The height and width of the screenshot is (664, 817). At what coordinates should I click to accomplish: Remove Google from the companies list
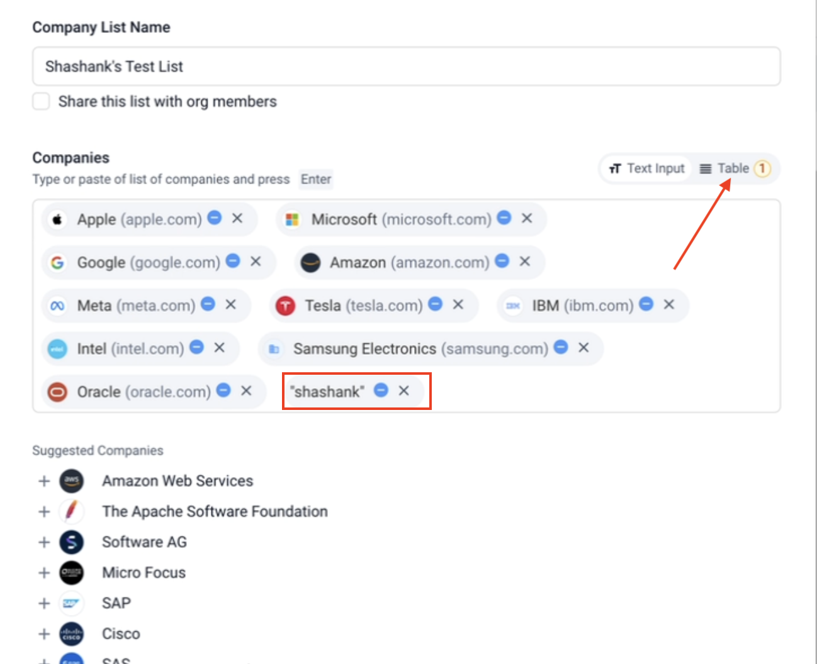[x=256, y=261]
